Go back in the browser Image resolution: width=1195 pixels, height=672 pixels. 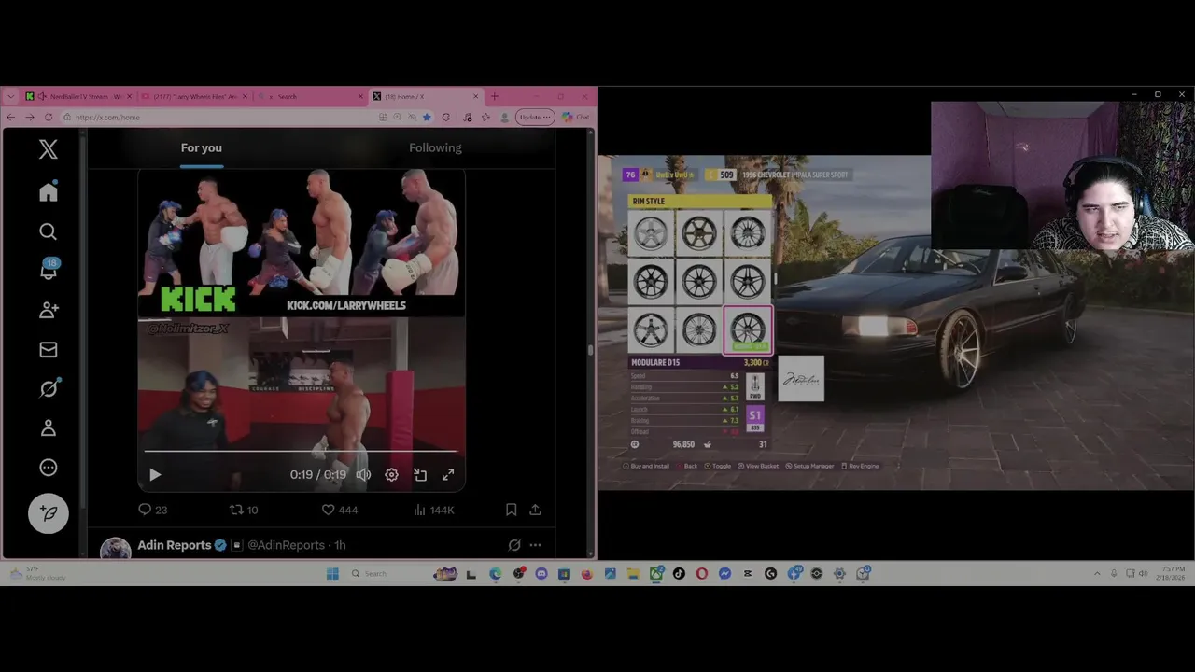click(10, 117)
